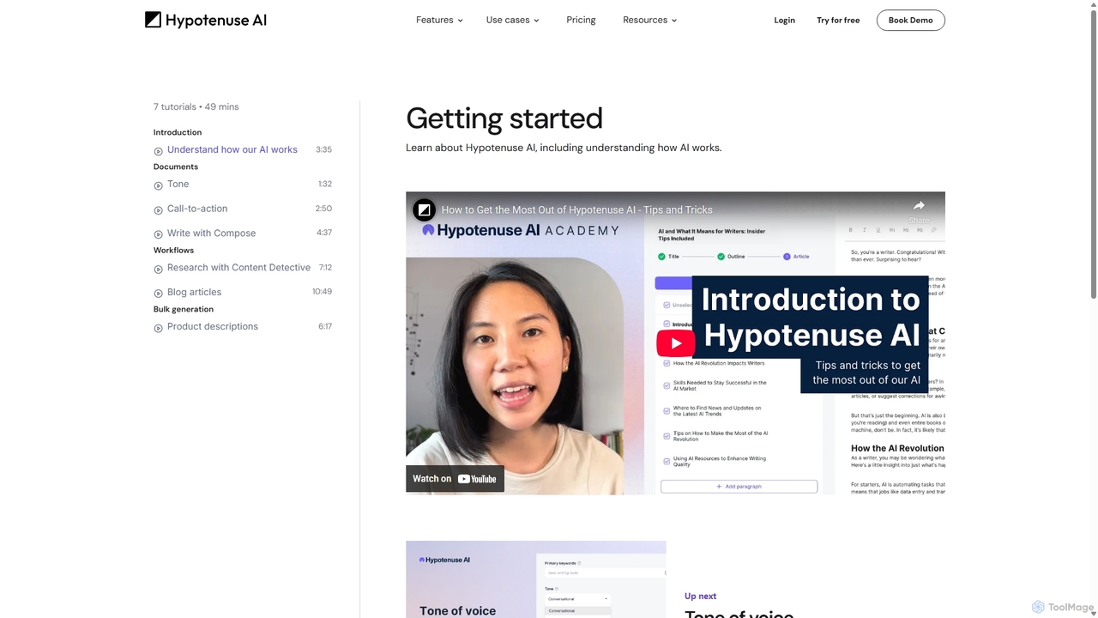Click the play icon next to Product descriptions
The image size is (1098, 618).
coord(158,328)
